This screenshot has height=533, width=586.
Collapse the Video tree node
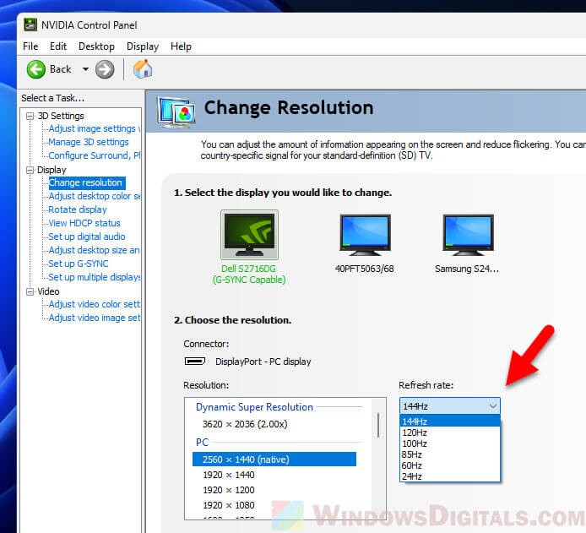pyautogui.click(x=30, y=291)
